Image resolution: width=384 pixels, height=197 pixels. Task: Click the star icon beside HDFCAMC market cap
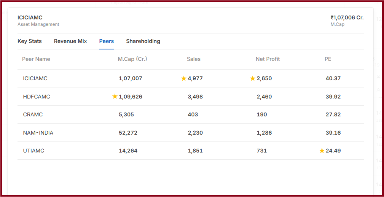pos(115,97)
